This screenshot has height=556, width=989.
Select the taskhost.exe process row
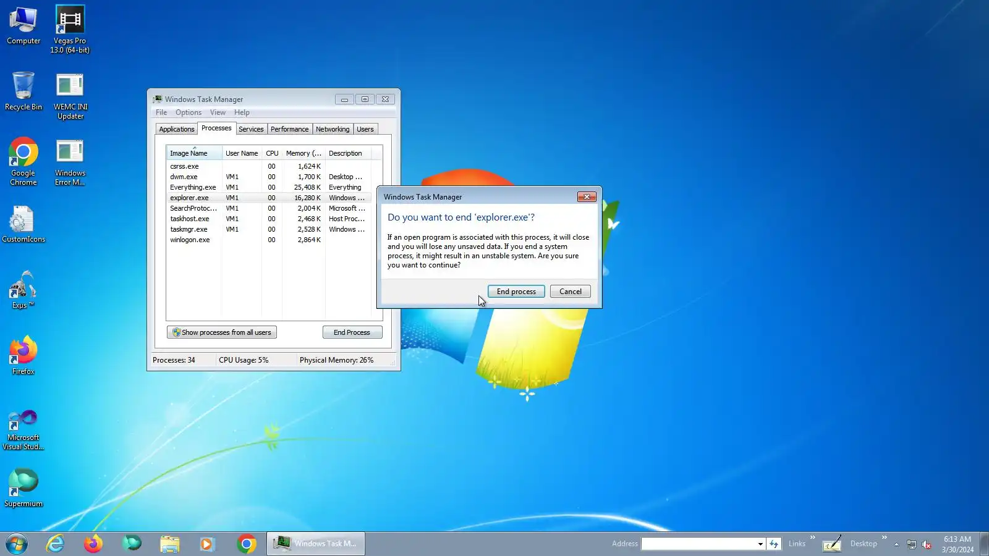click(x=269, y=219)
